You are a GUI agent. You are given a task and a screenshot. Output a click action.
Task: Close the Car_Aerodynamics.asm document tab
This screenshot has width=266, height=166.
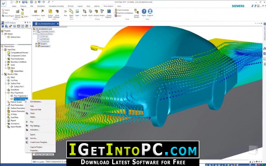pyautogui.click(x=58, y=24)
